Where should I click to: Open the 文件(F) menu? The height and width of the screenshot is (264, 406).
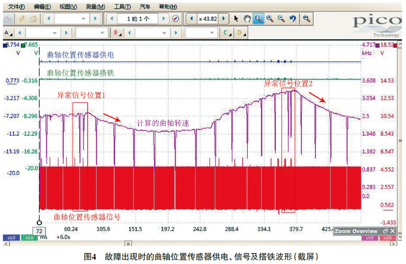[16, 7]
